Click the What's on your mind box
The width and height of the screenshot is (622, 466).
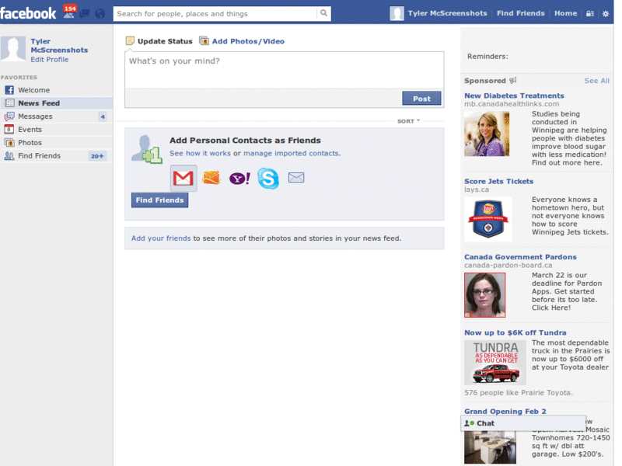tap(285, 70)
